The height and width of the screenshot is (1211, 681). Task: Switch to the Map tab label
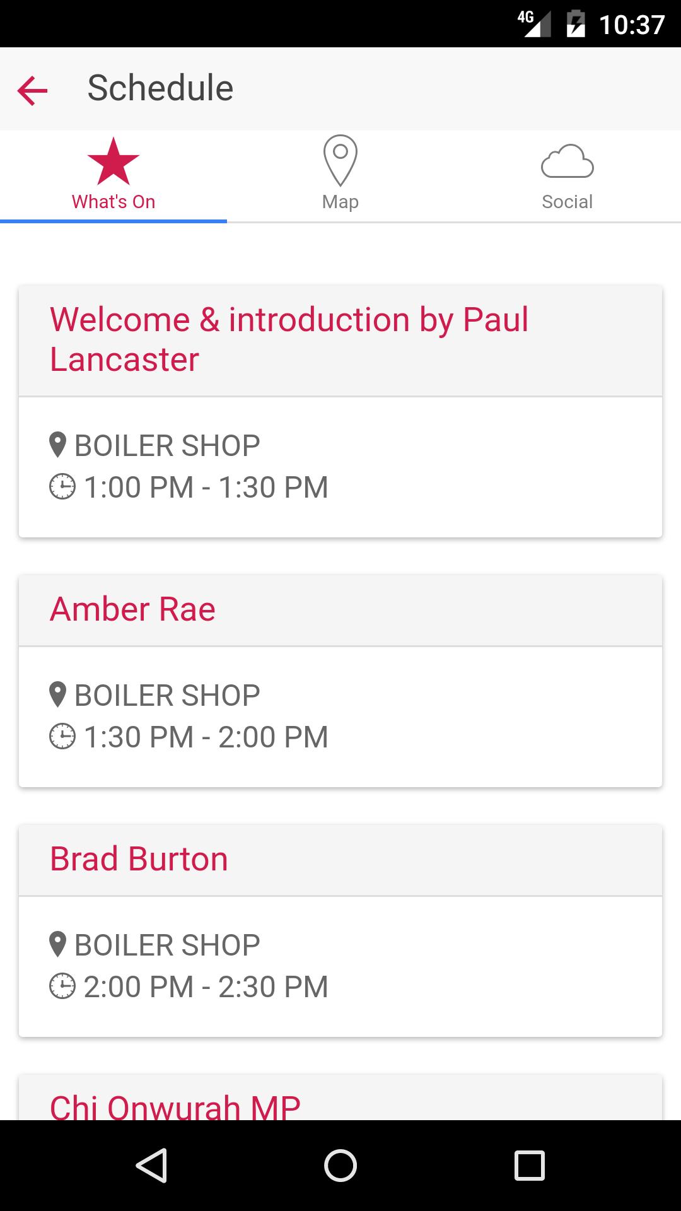[340, 202]
